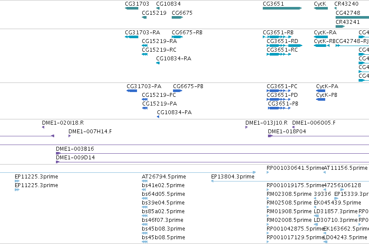
Task: Open protein CG15219-PC
Action: [x=159, y=95]
